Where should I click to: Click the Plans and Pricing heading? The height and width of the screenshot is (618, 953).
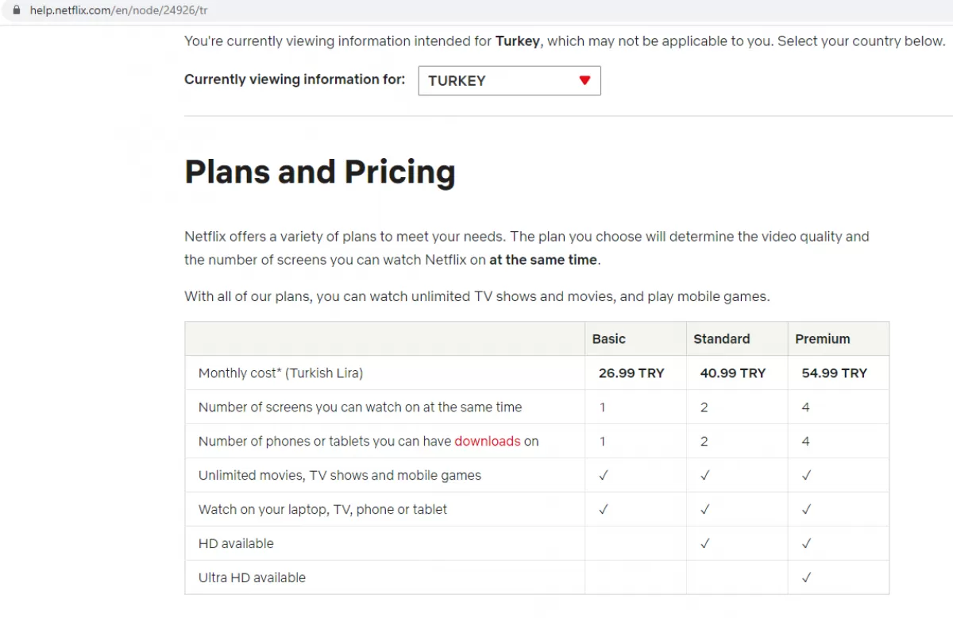point(320,172)
